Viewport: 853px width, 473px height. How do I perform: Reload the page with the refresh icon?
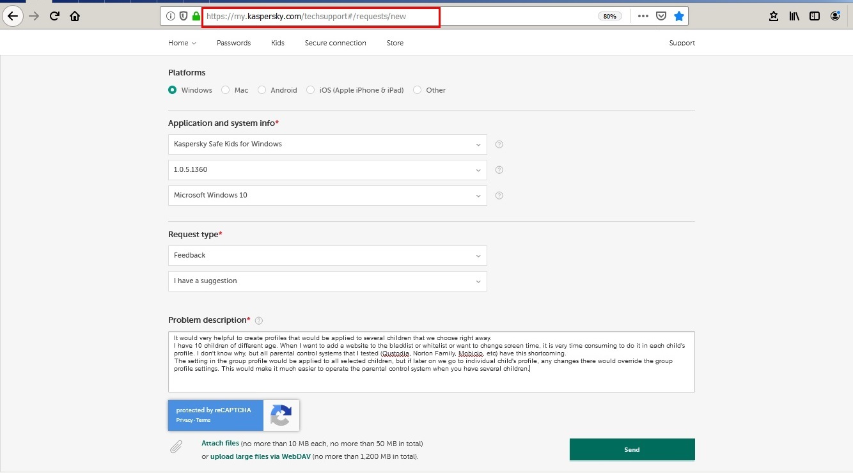coord(54,16)
